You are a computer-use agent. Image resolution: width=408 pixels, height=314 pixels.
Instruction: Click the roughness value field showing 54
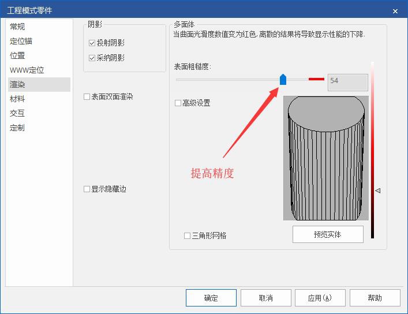[347, 82]
